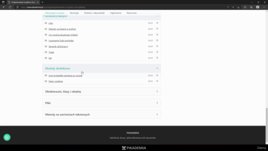The width and height of the screenshot is (268, 151).
Task: Open browser settings three-dots menu
Action: [x=264, y=7]
